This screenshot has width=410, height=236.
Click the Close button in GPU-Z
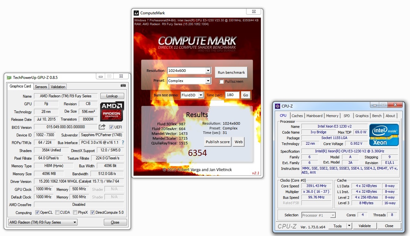point(115,222)
